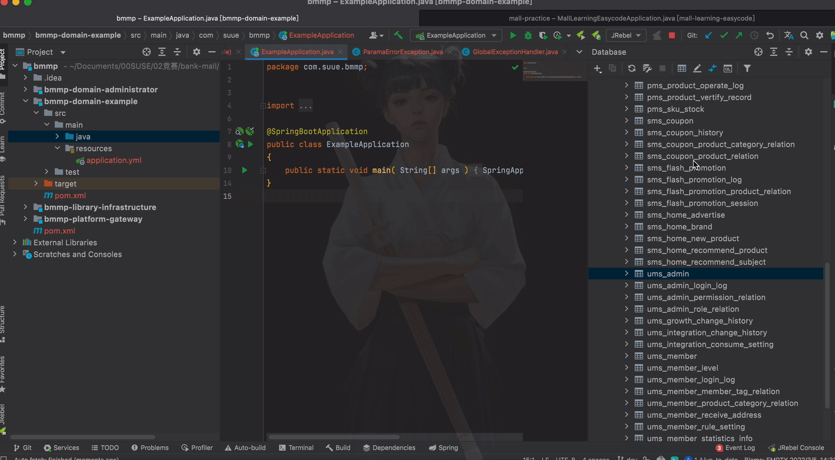Click the red Stop button in toolbar
This screenshot has height=460, width=835.
point(672,35)
